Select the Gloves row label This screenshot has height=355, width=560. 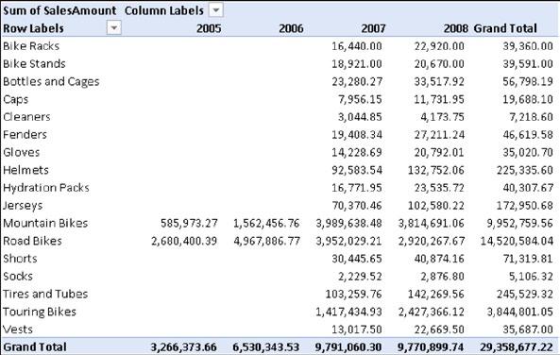[x=22, y=153]
